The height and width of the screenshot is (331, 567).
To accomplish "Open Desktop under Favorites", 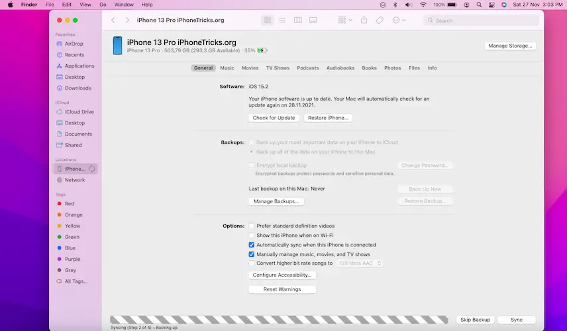I will (x=75, y=77).
